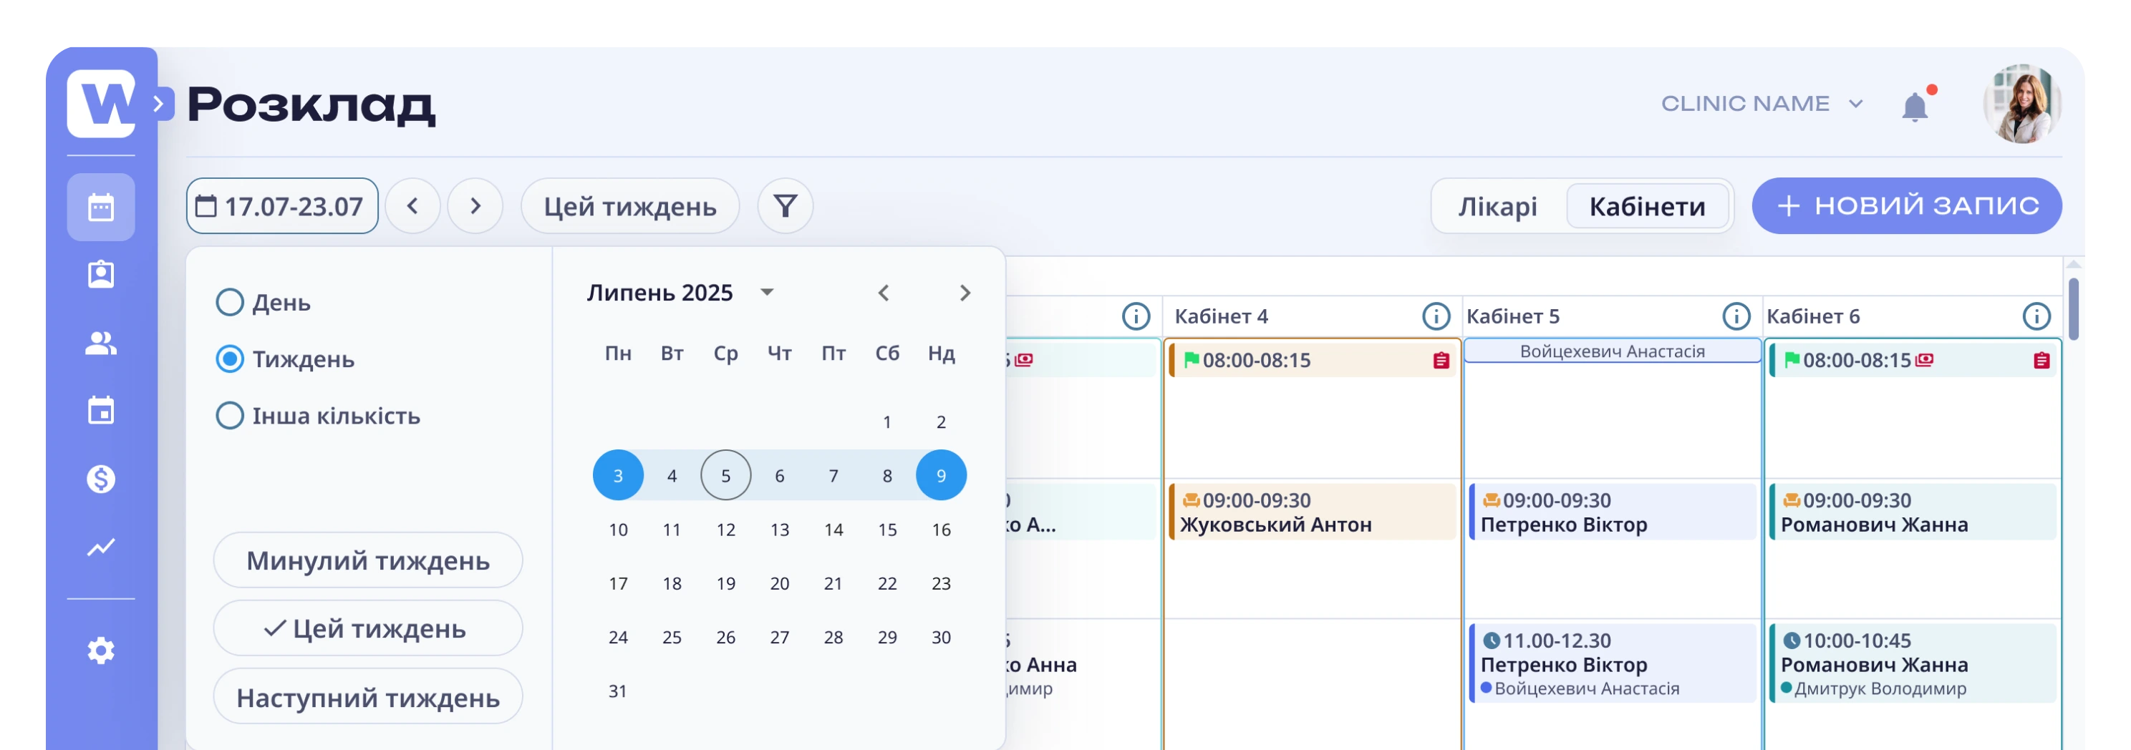Viewport: 2131px width, 750px height.
Task: Open the filter funnel icon
Action: tap(785, 206)
